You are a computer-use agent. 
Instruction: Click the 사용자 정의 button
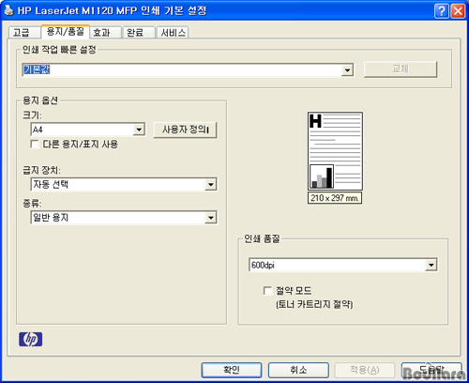(x=185, y=130)
